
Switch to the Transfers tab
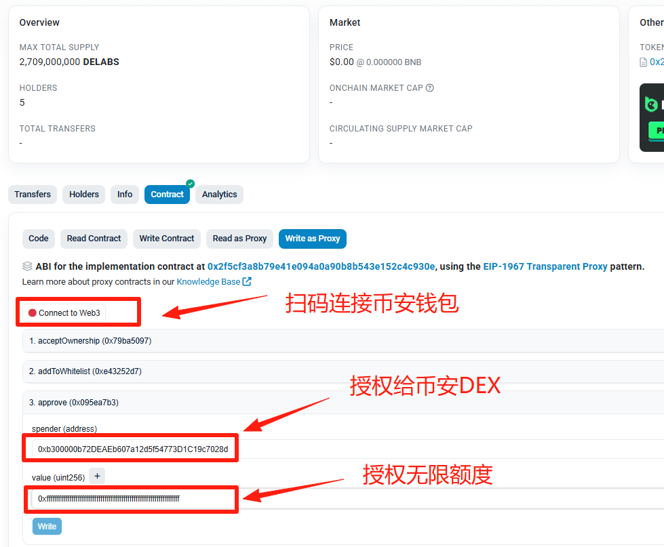(x=33, y=194)
